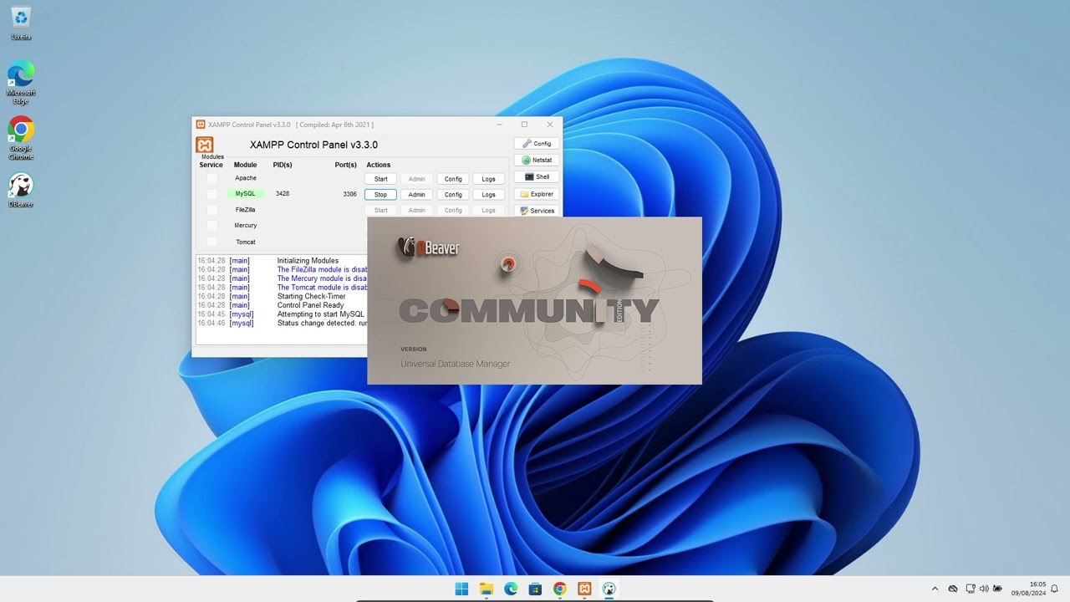
Task: Click 'Initializing Modules' log line
Action: 308,261
